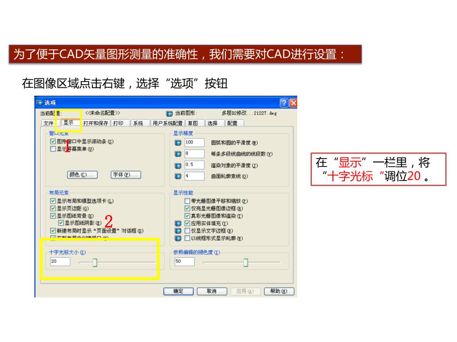Click the 颜色(C)... button

(x=83, y=175)
